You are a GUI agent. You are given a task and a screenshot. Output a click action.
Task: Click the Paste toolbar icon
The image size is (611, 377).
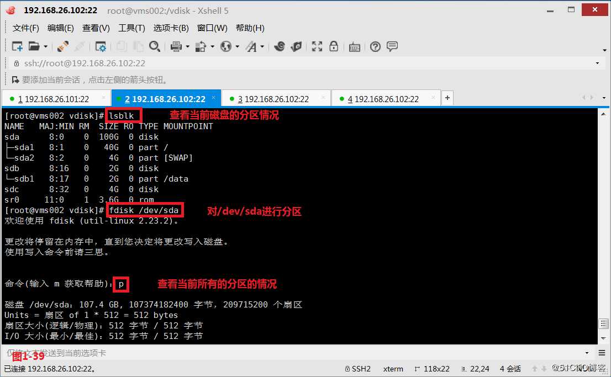(x=138, y=47)
